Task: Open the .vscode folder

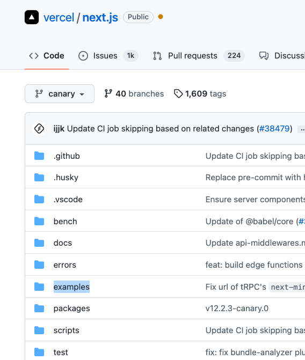Action: (68, 200)
